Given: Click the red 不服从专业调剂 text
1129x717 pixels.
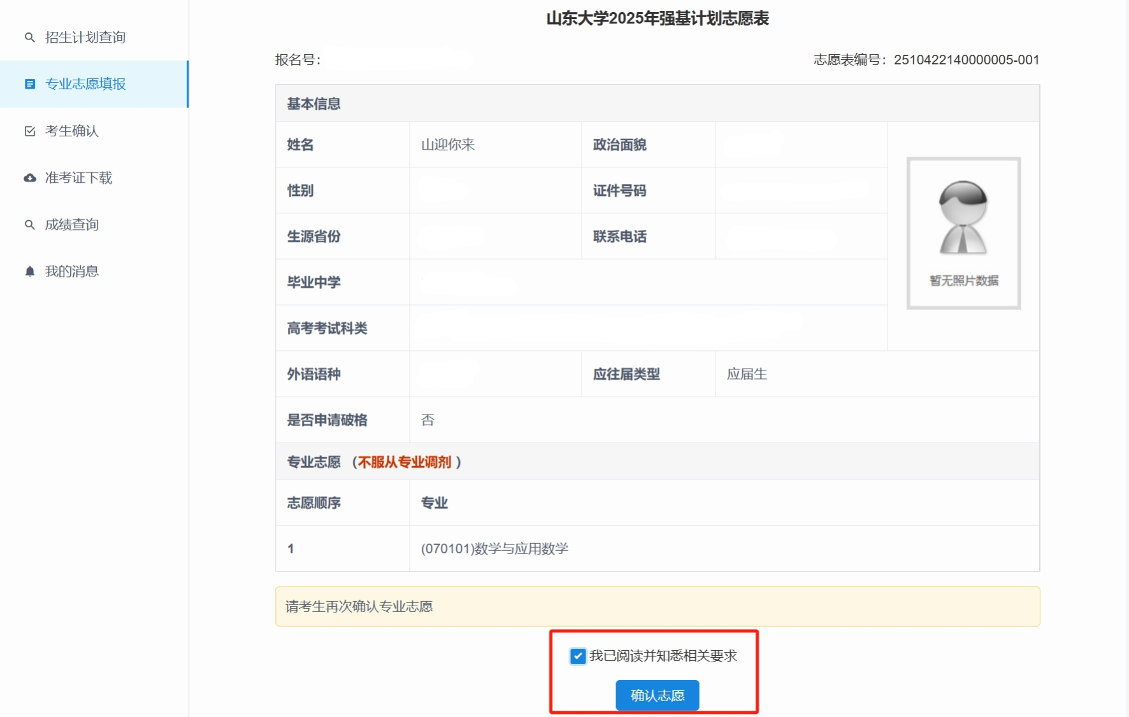Looking at the screenshot, I should coord(405,462).
